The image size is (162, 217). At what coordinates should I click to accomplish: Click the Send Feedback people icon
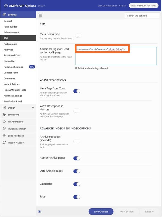point(4,136)
